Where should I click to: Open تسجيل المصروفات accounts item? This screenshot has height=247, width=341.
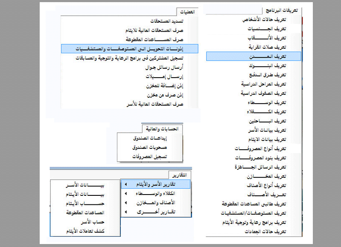tap(150, 157)
